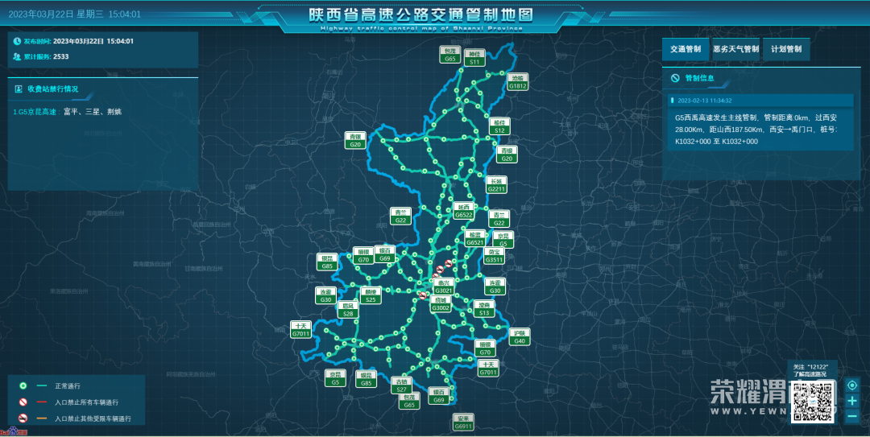This screenshot has width=870, height=437.
Task: Zoom out with the minus button
Action: coord(851,416)
